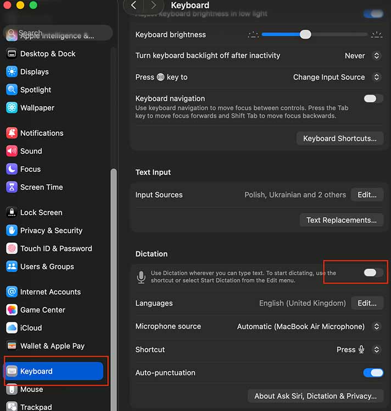
Task: Click the iCloud cloud icon
Action: [12, 328]
